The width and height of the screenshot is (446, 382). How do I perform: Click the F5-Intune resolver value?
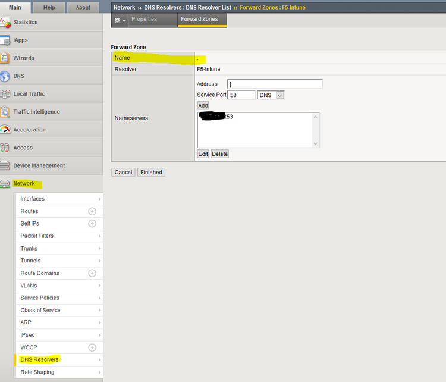209,70
